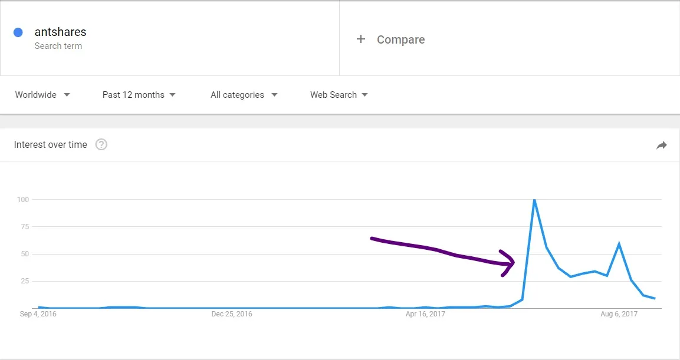
Task: Open the Interest over time help icon
Action: click(x=101, y=144)
